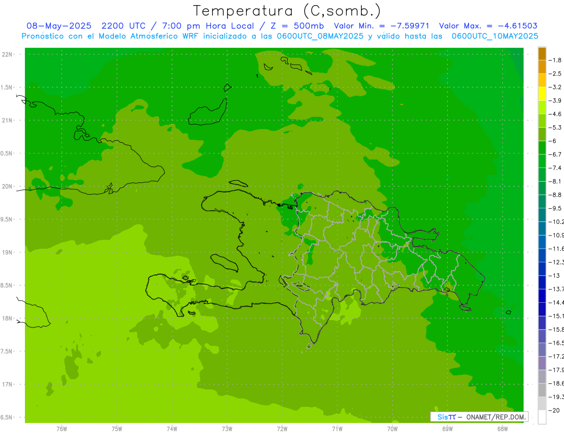
Task: Click the '70W' longitude label
Action: [392, 429]
